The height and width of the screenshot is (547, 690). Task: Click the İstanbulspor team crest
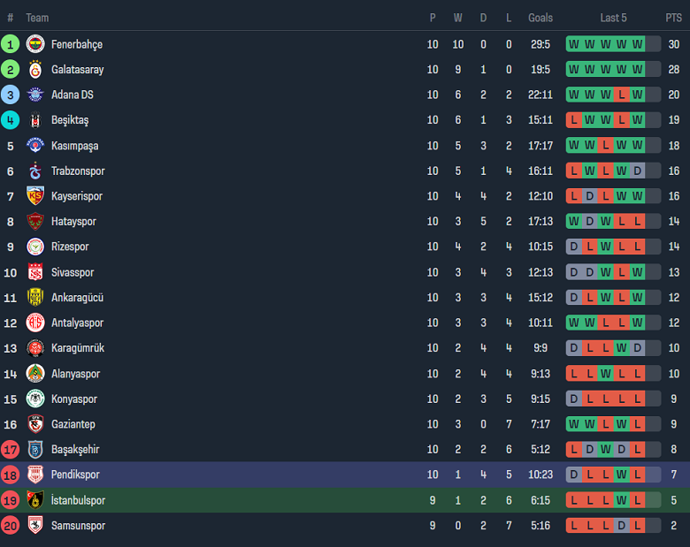(x=35, y=500)
